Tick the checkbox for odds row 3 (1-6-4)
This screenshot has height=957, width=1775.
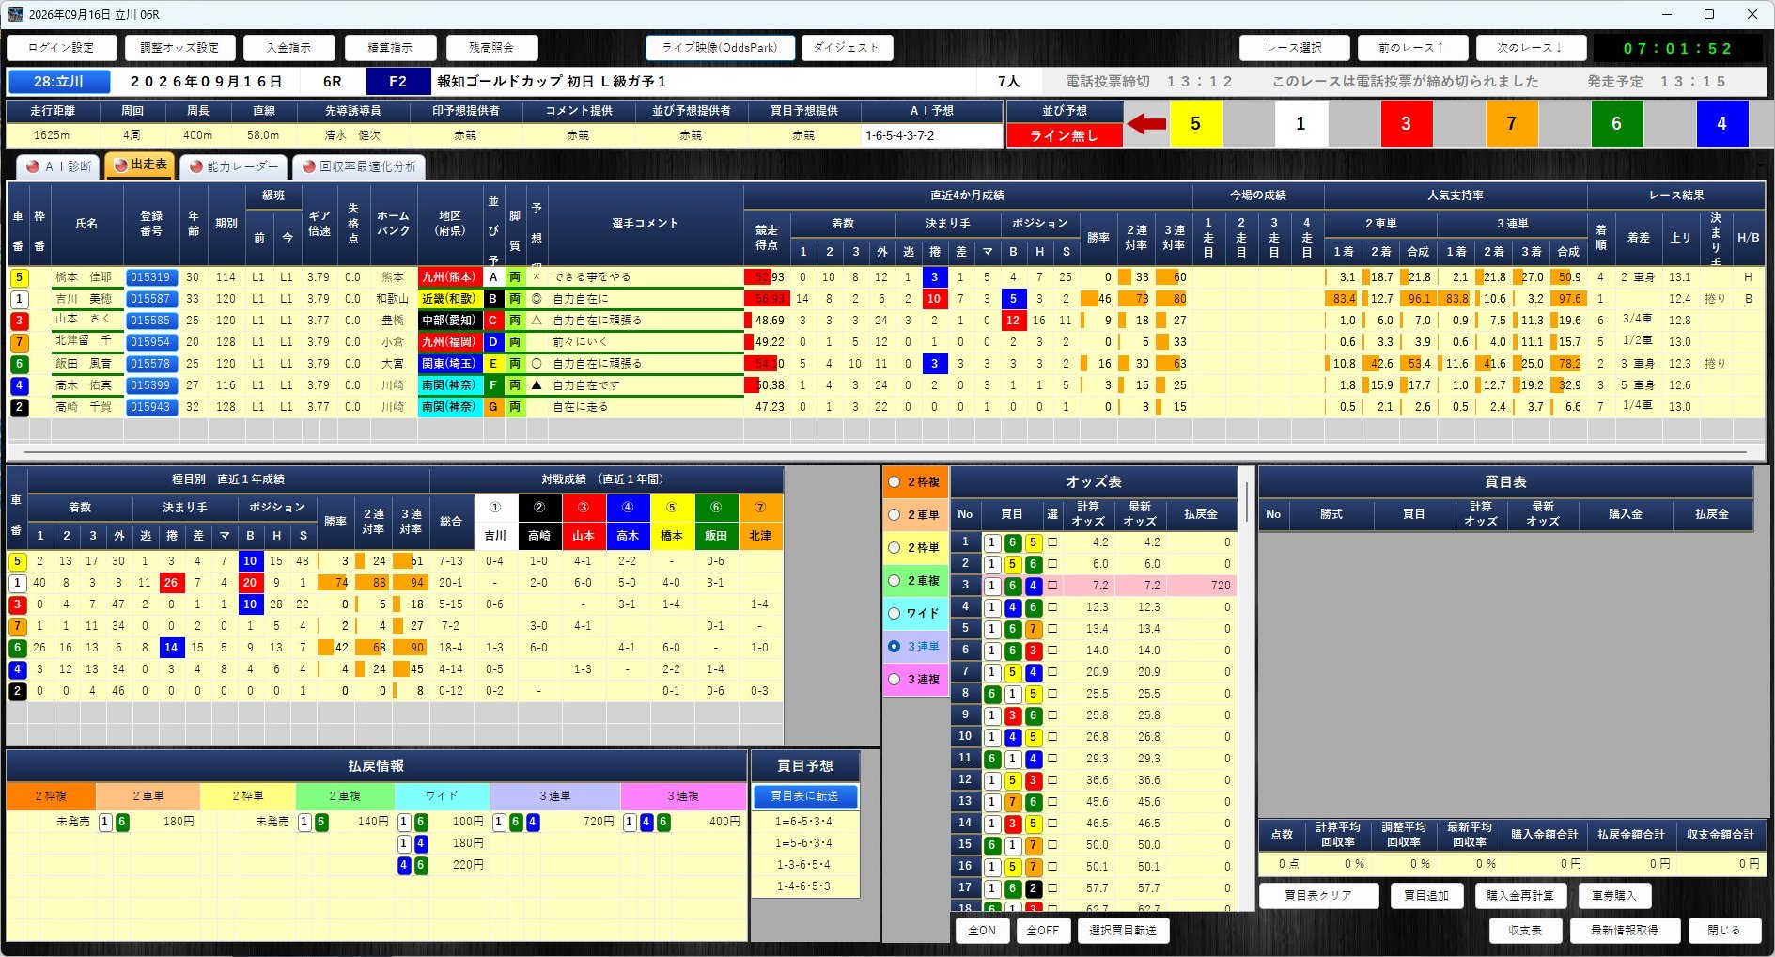(1052, 586)
